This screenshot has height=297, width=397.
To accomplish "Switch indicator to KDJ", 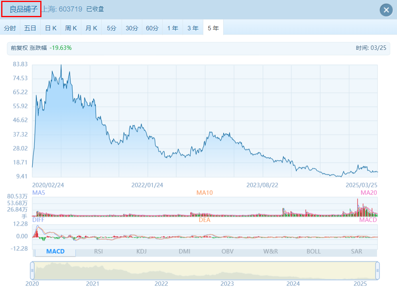I will (141, 252).
